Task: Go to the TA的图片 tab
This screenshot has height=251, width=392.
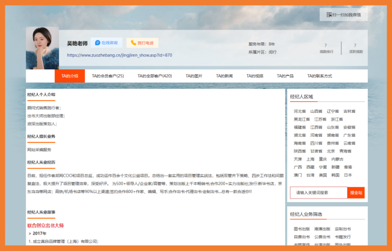Action: pos(194,76)
